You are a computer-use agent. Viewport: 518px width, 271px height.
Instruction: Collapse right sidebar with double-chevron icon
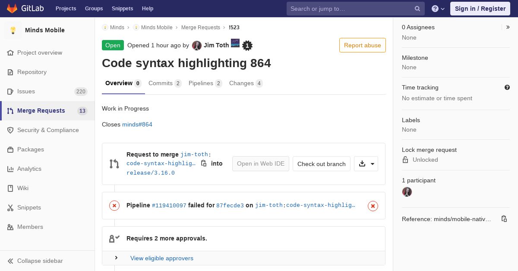508,27
